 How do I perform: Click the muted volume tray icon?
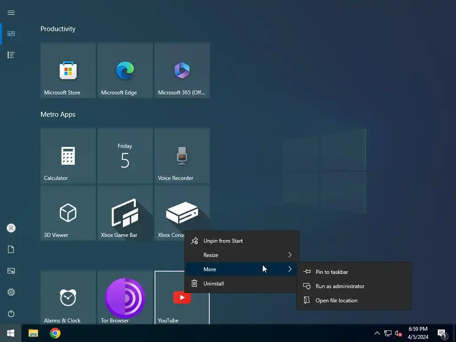(x=398, y=333)
